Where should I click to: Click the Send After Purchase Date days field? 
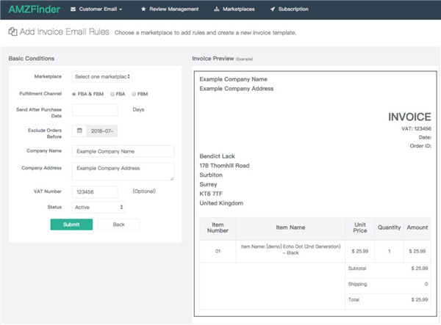pyautogui.click(x=94, y=110)
